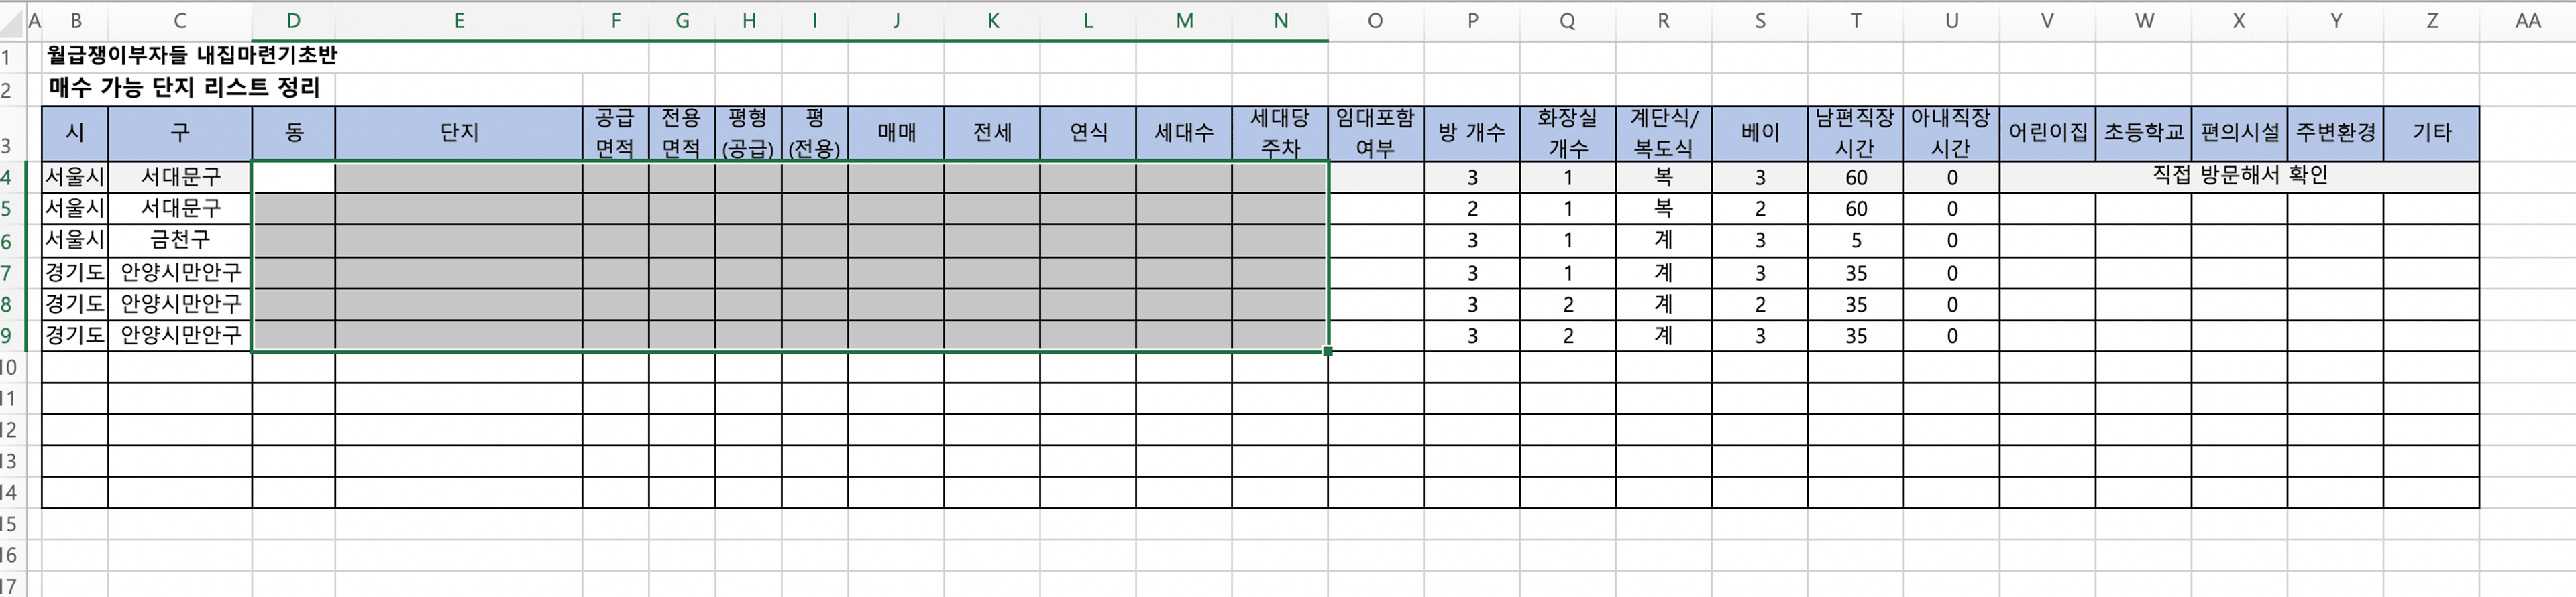Click the '기타' header cell
Screen dimensions: 2576x597
coord(2431,133)
